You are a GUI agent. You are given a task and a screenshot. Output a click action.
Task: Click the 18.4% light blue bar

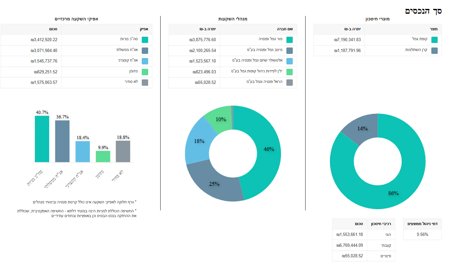pos(83,152)
